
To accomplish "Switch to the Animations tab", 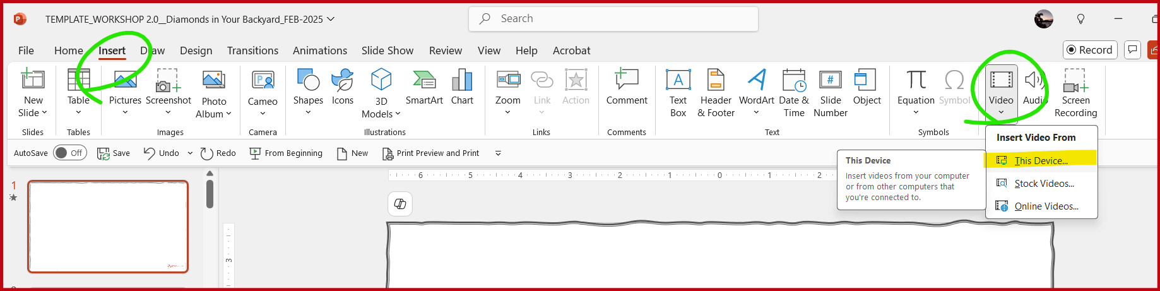I will click(x=319, y=50).
